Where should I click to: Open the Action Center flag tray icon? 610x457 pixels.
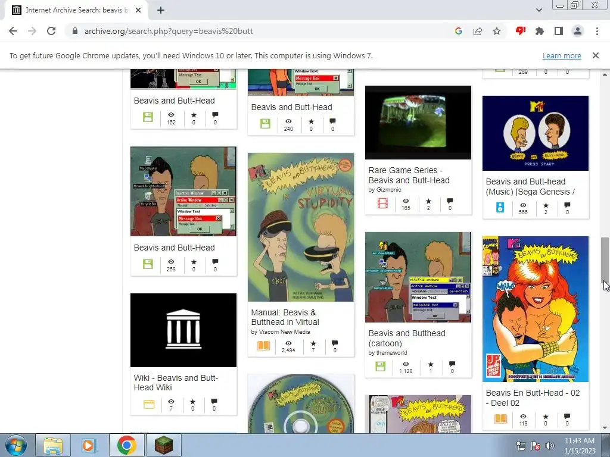pos(536,446)
